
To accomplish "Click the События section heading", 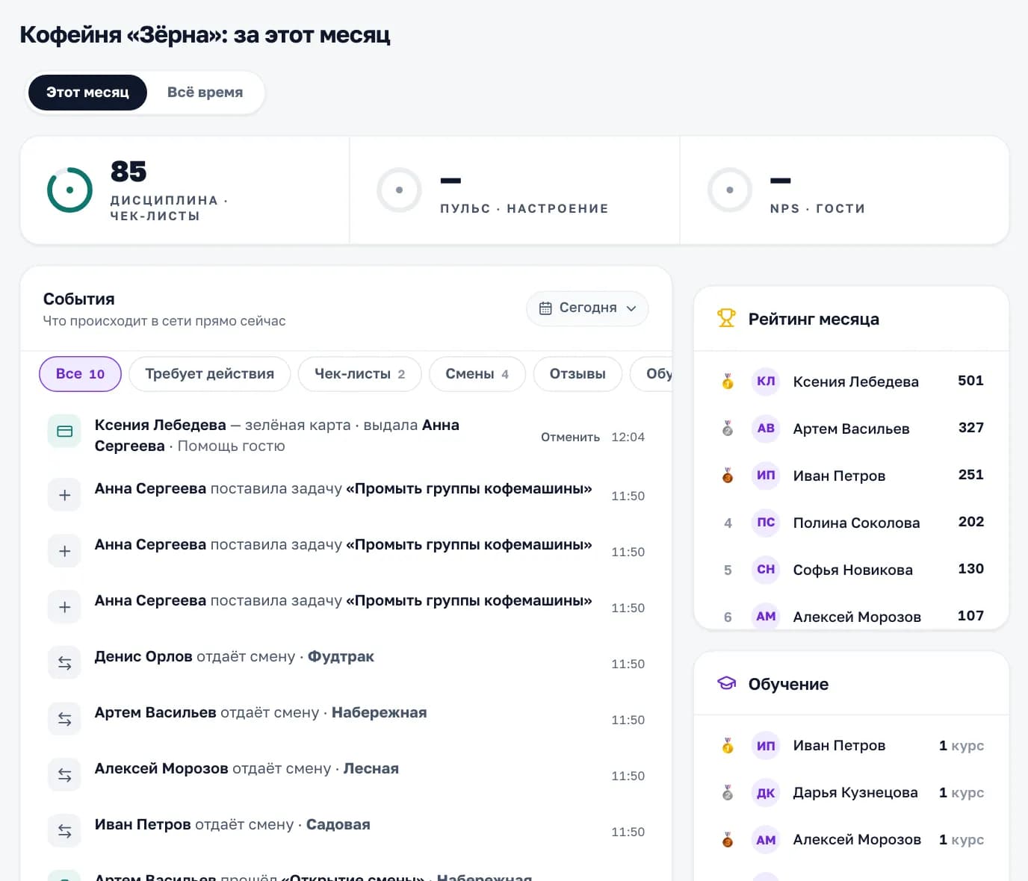I will (78, 299).
